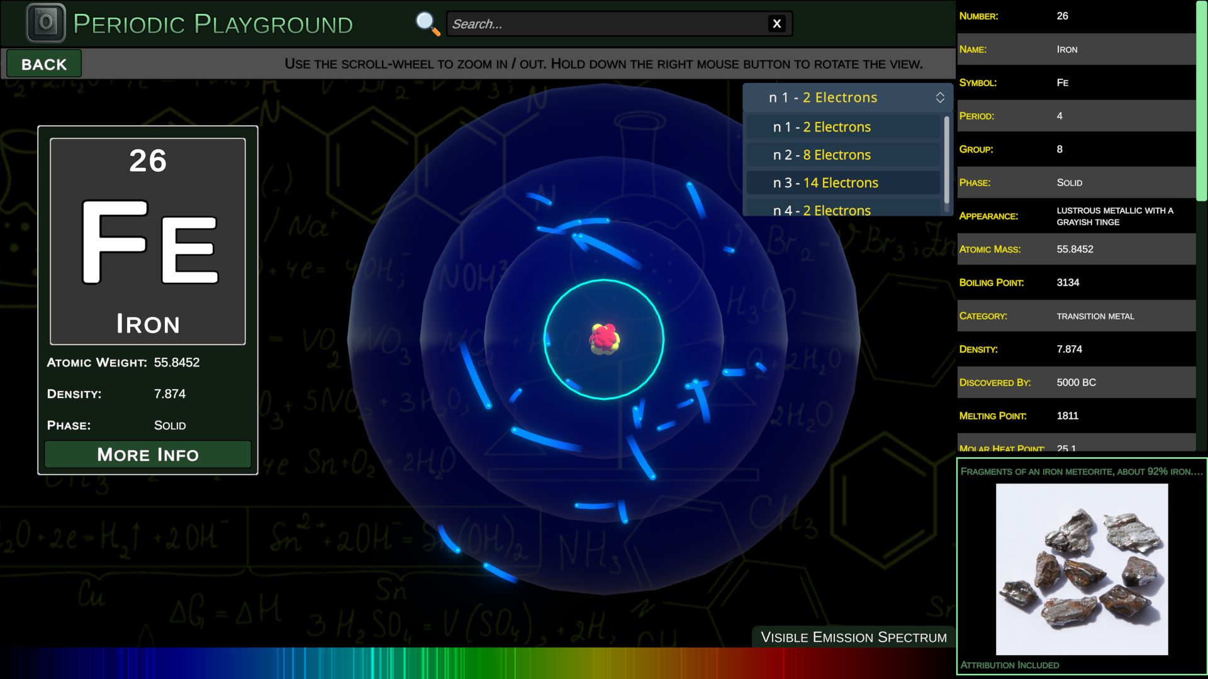Expand the electron shell dropdown
The height and width of the screenshot is (679, 1208).
[847, 97]
